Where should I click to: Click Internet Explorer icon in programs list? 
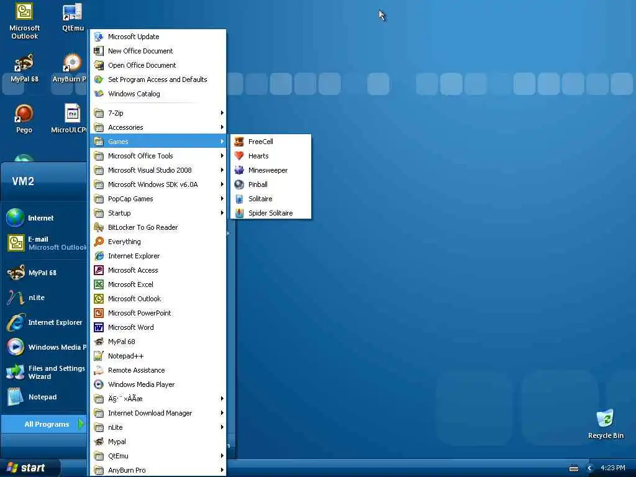tap(99, 256)
